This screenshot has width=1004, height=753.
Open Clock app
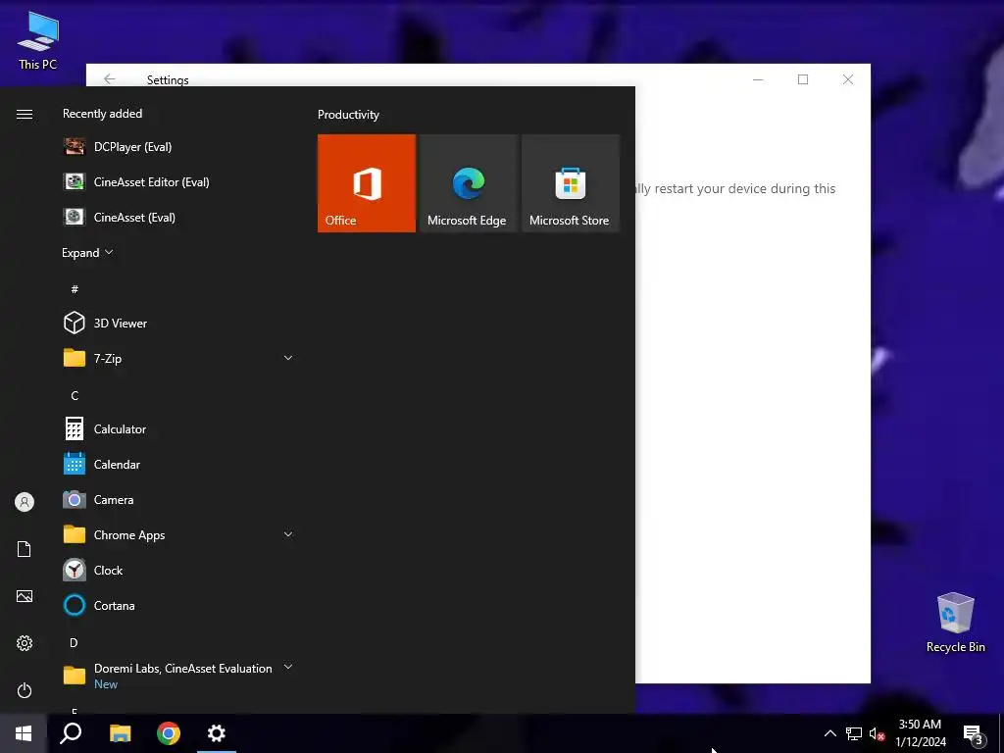click(178, 570)
